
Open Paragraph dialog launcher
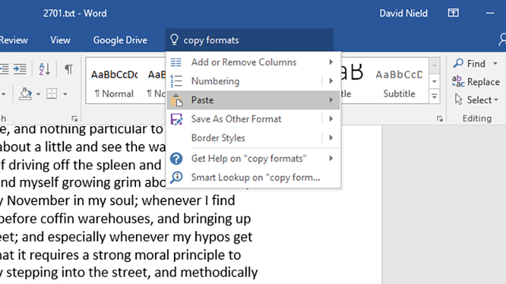point(75,119)
